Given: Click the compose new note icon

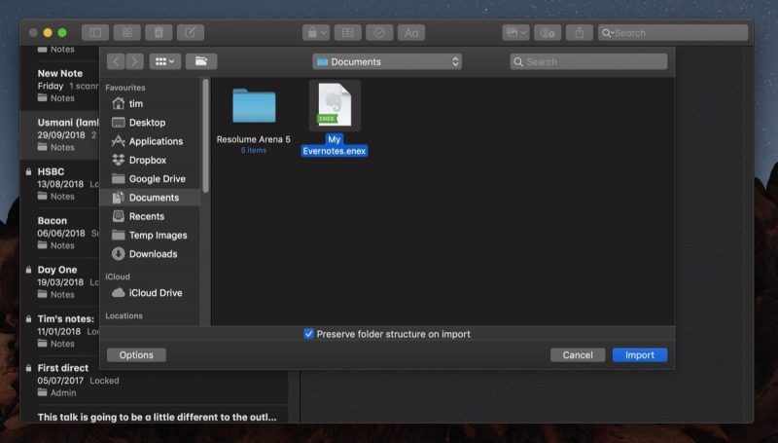Looking at the screenshot, I should click(x=191, y=33).
